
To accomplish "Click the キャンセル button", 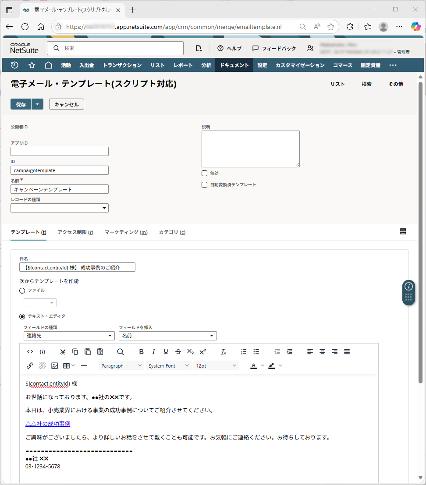I will (x=67, y=104).
